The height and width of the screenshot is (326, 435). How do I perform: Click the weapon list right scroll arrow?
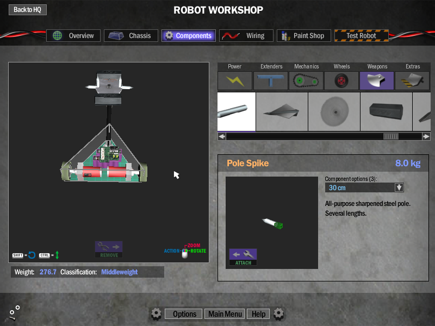point(426,136)
